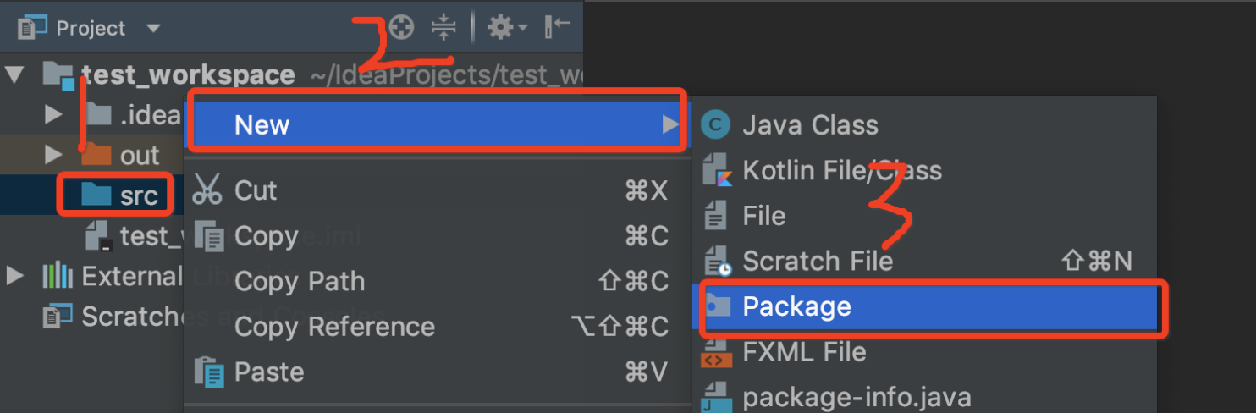
Task: Click the Kotlin File/Class icon
Action: (716, 170)
